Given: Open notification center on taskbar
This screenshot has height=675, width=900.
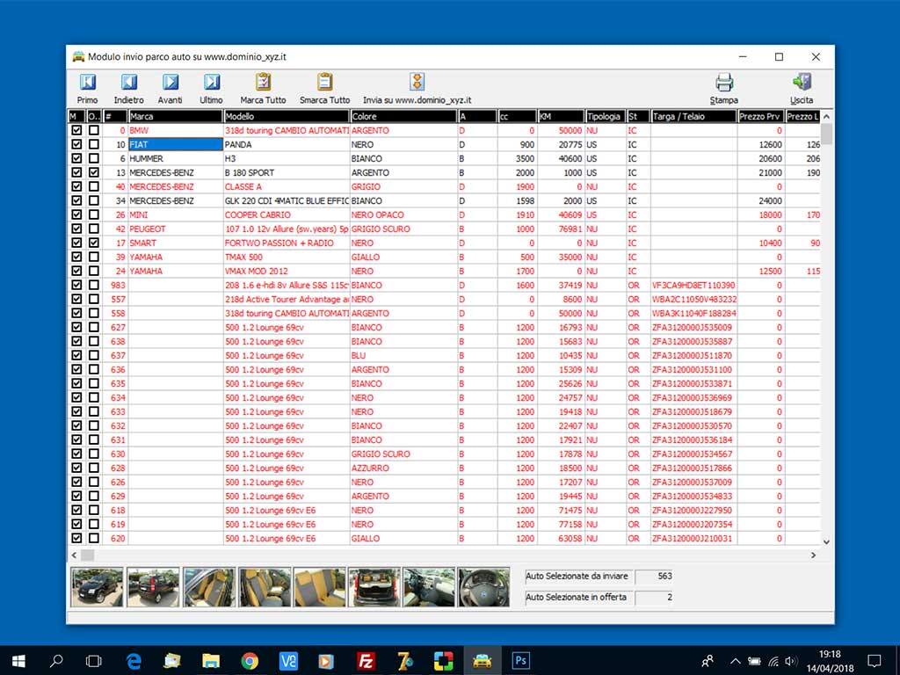Looking at the screenshot, I should point(874,661).
